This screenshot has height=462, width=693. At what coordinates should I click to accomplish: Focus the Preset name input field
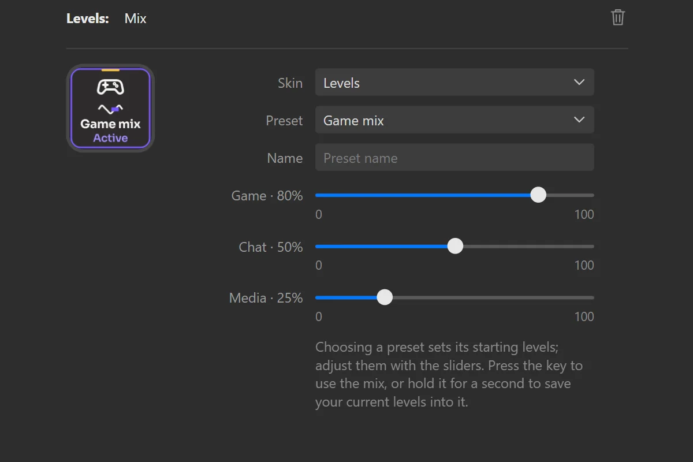click(x=454, y=158)
